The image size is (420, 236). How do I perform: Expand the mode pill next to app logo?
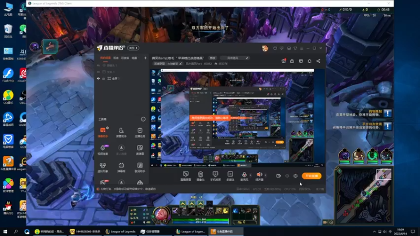(x=133, y=48)
